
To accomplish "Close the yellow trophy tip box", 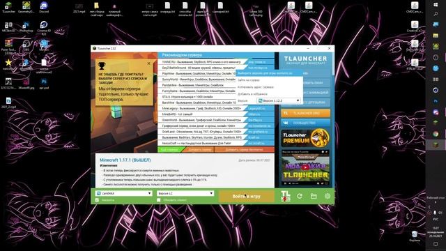I will click(148, 63).
